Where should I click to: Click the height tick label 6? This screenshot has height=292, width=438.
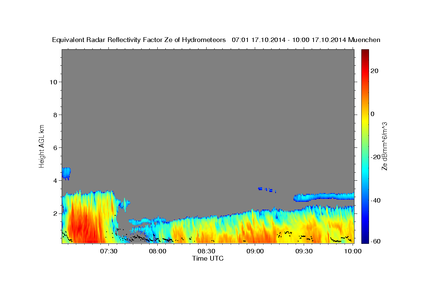pyautogui.click(x=55, y=147)
